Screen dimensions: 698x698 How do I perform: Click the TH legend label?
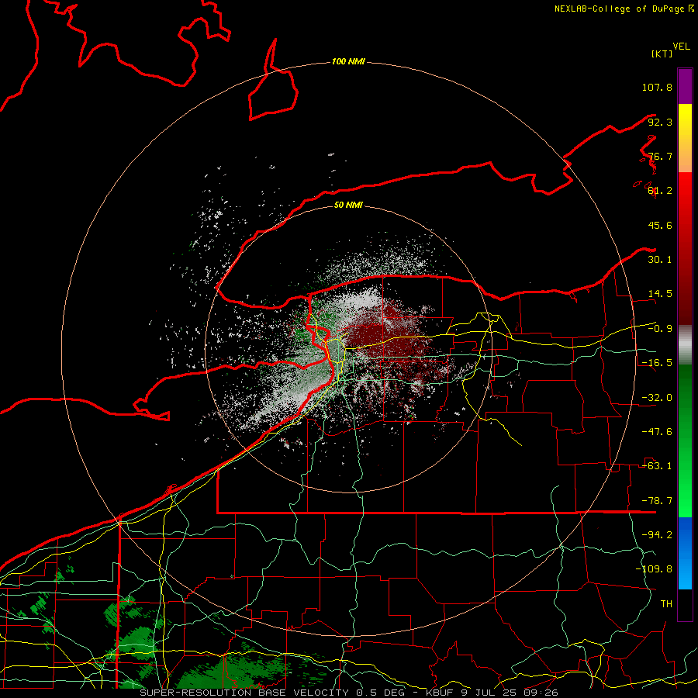(666, 604)
